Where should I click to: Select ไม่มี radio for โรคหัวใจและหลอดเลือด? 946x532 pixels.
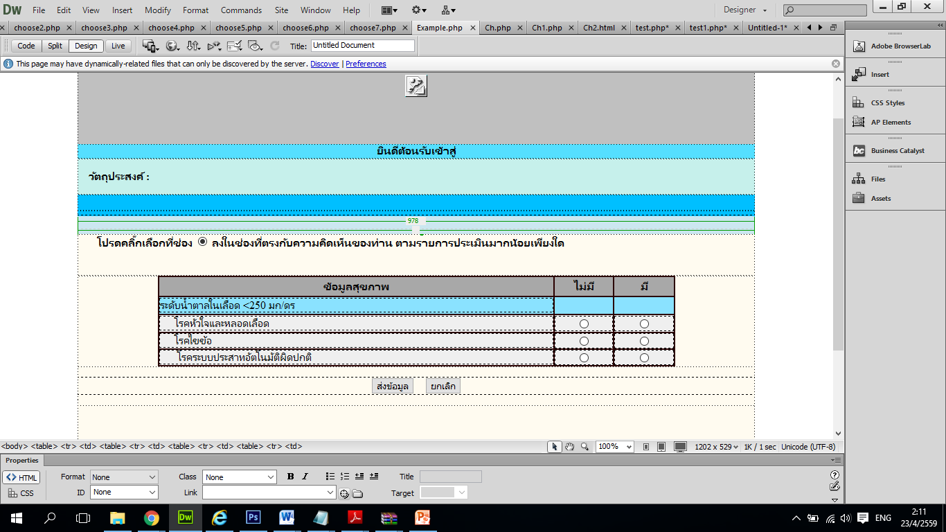click(584, 323)
